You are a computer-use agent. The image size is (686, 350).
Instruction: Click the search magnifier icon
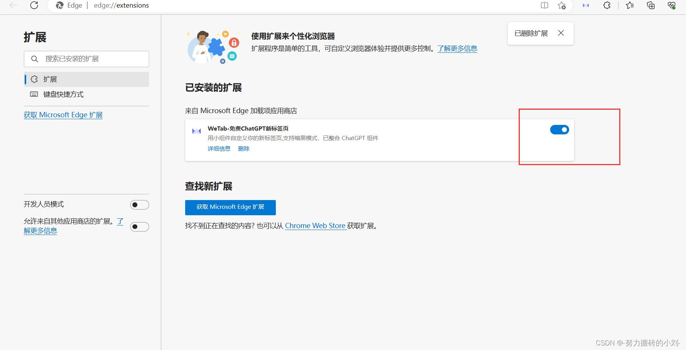point(35,59)
